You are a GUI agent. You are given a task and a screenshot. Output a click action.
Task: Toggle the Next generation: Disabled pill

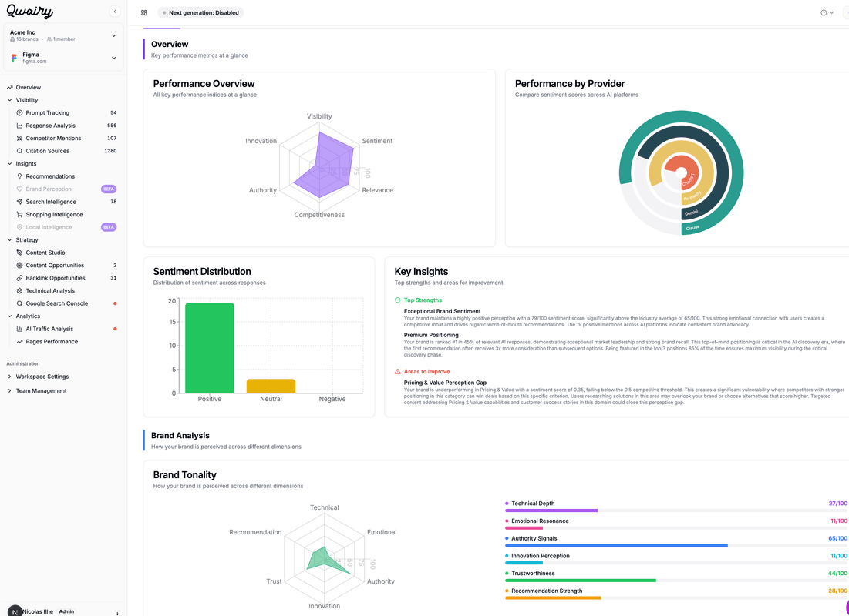pyautogui.click(x=200, y=13)
